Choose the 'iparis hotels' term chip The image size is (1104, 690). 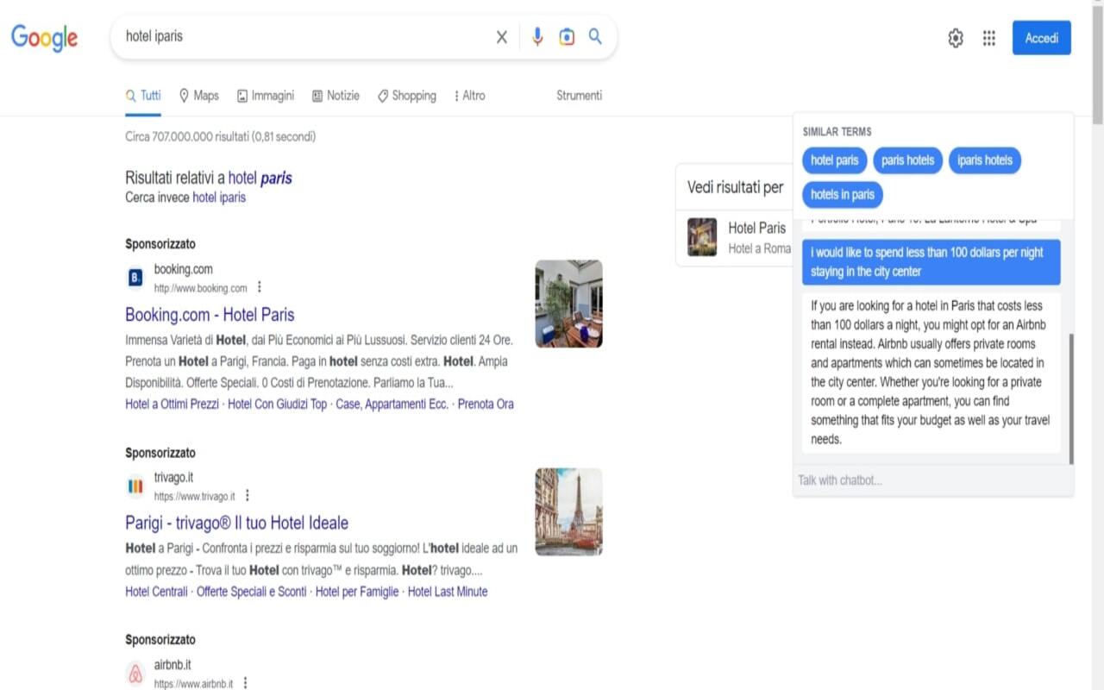984,160
